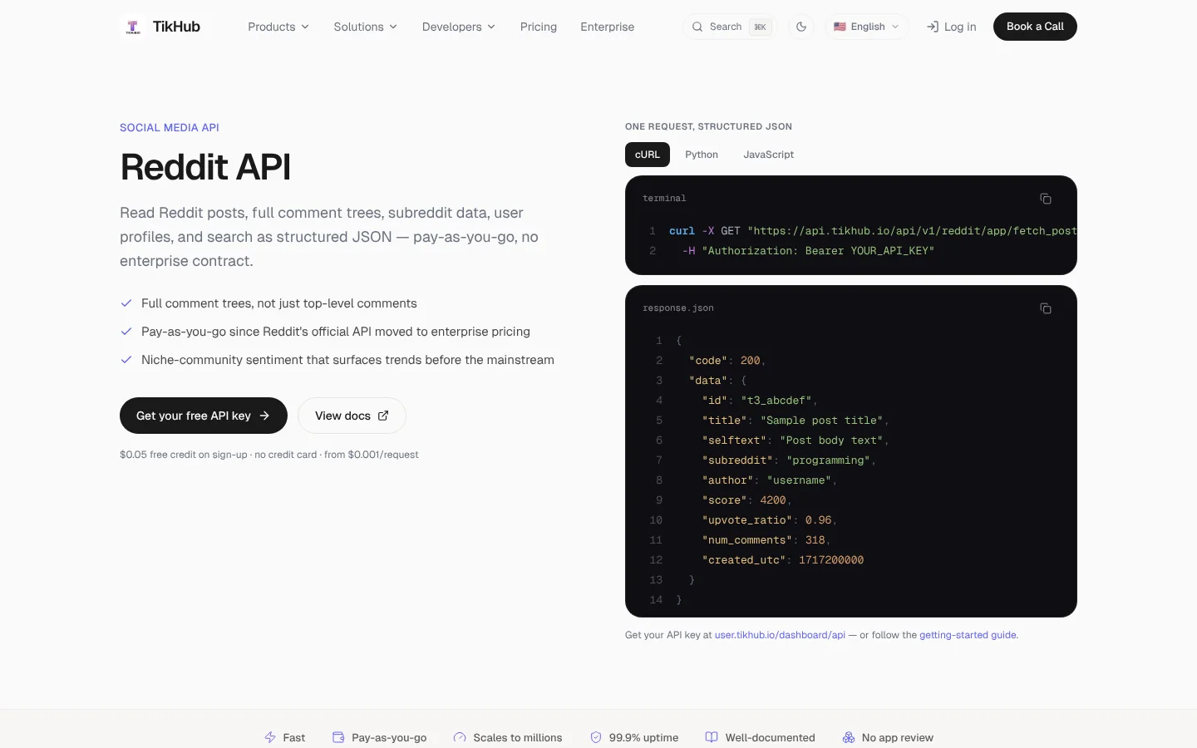The image size is (1197, 748).
Task: Click the "author": "username" line
Action: pyautogui.click(x=770, y=480)
